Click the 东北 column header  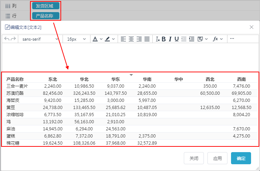pyautogui.click(x=53, y=79)
